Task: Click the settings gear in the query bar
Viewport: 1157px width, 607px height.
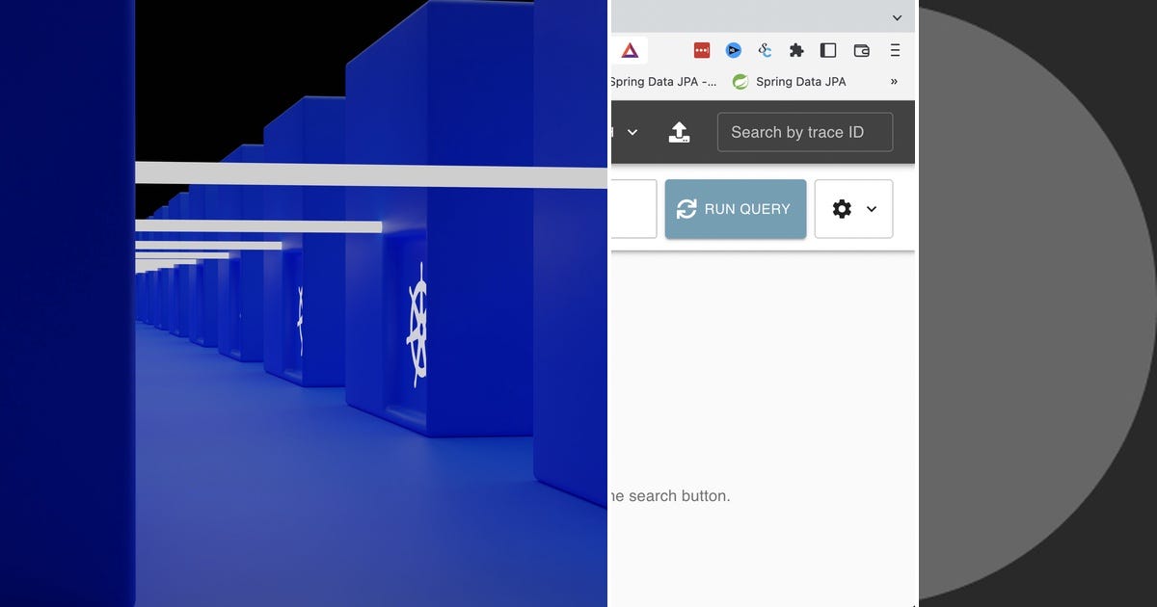Action: point(842,209)
